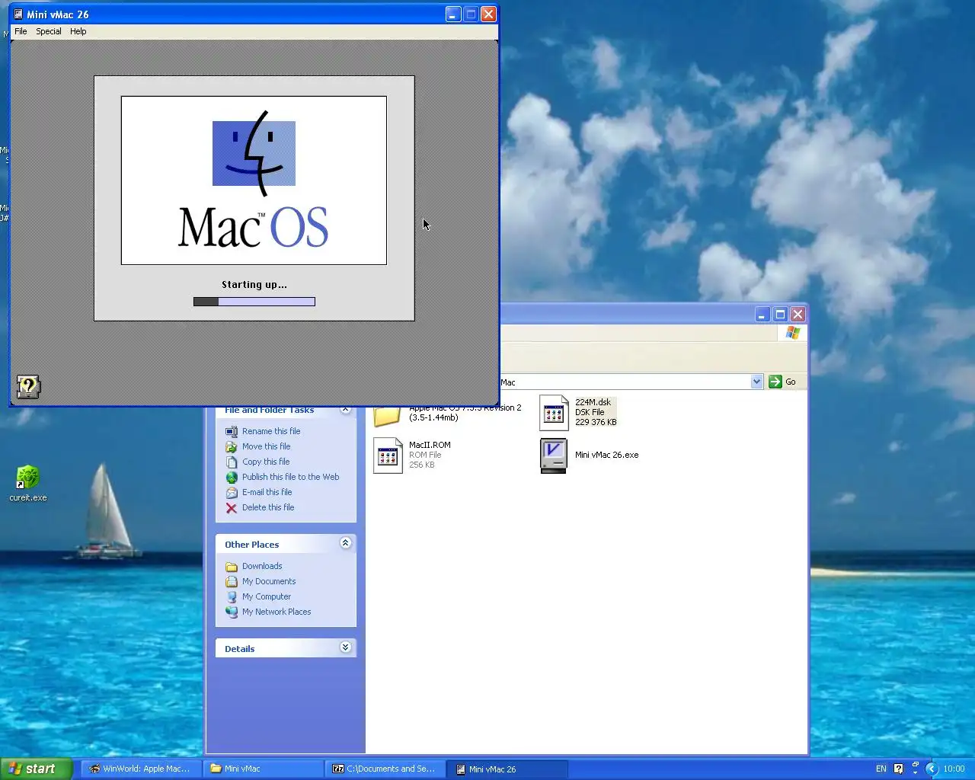Open My Computer in Other Places

[x=267, y=596]
